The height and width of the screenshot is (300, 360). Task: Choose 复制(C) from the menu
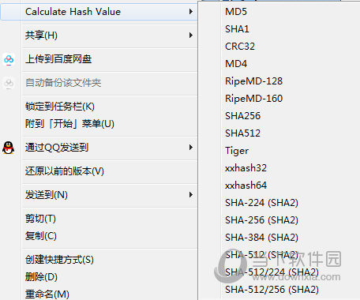(99, 236)
